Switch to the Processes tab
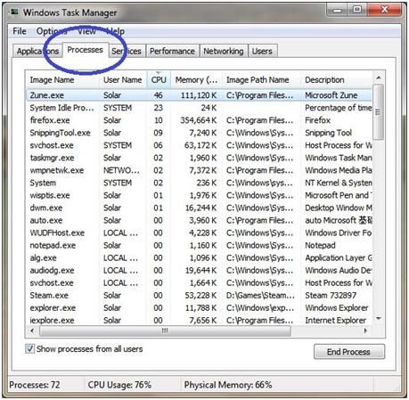Screen dimensions: 409x400 coord(86,50)
